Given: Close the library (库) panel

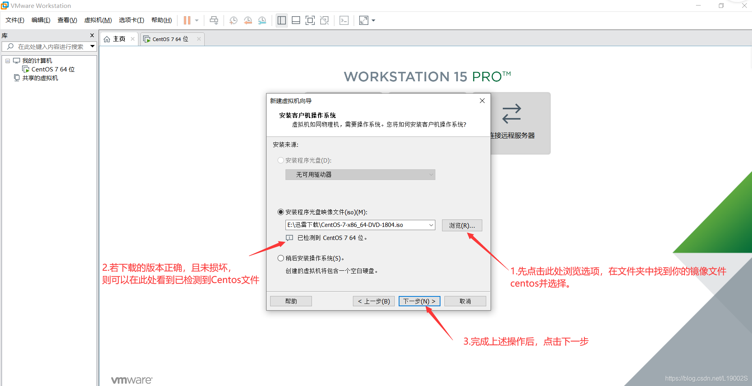Looking at the screenshot, I should click(92, 36).
